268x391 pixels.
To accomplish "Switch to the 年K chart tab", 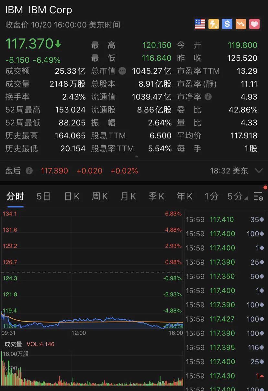I will (184, 196).
